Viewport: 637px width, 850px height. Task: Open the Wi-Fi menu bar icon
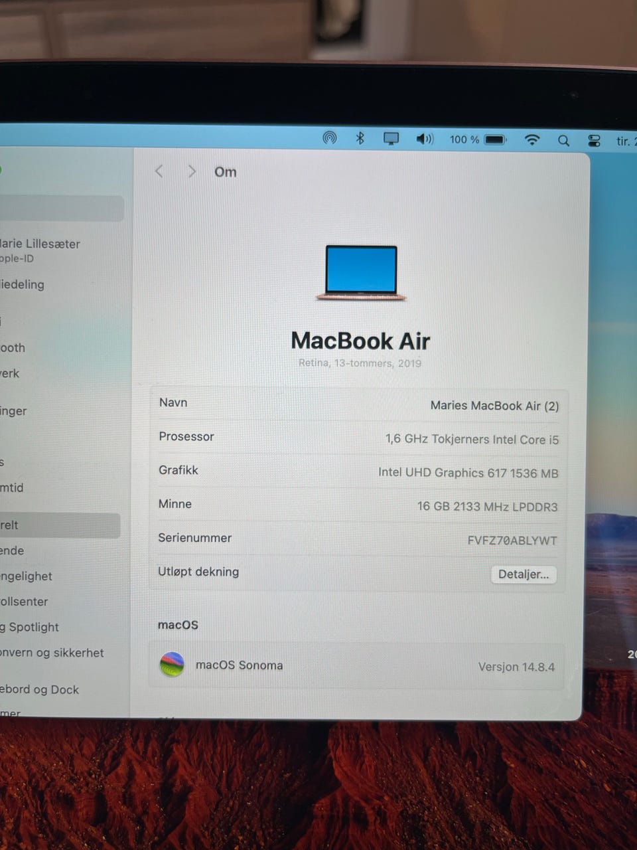[532, 139]
